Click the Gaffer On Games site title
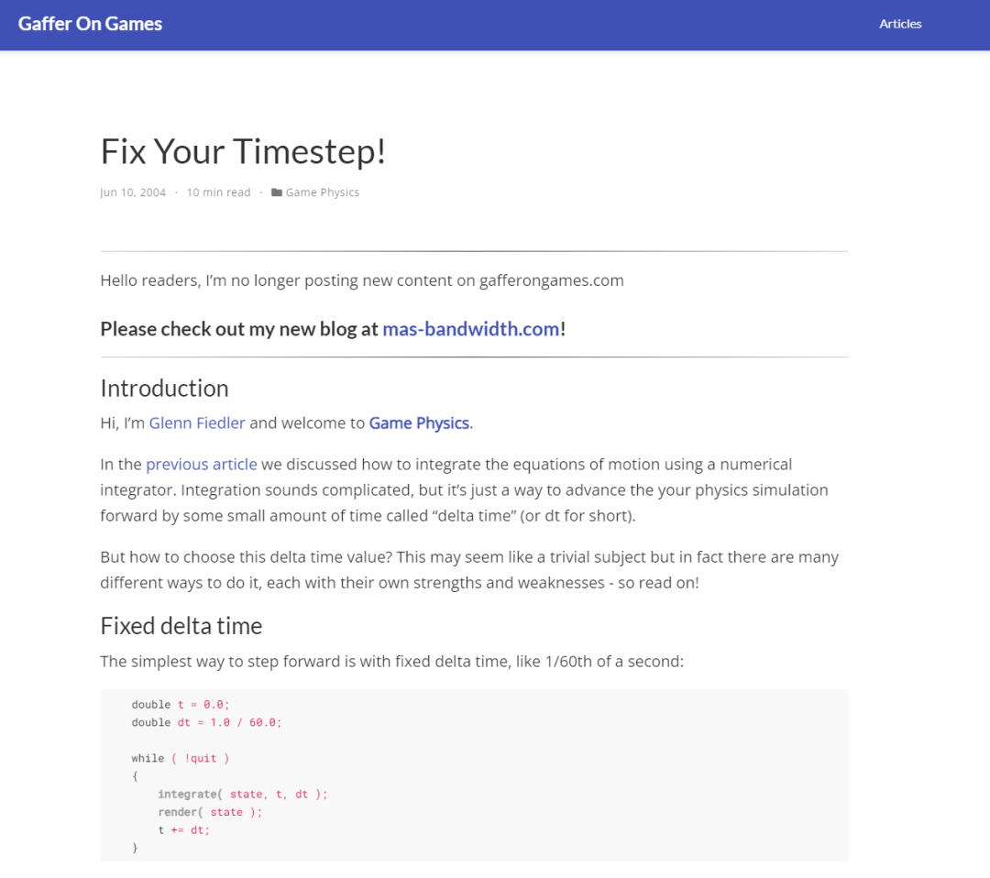This screenshot has height=878, width=990. click(90, 24)
